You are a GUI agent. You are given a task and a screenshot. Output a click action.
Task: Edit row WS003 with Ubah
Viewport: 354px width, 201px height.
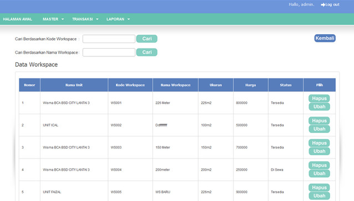click(x=319, y=151)
